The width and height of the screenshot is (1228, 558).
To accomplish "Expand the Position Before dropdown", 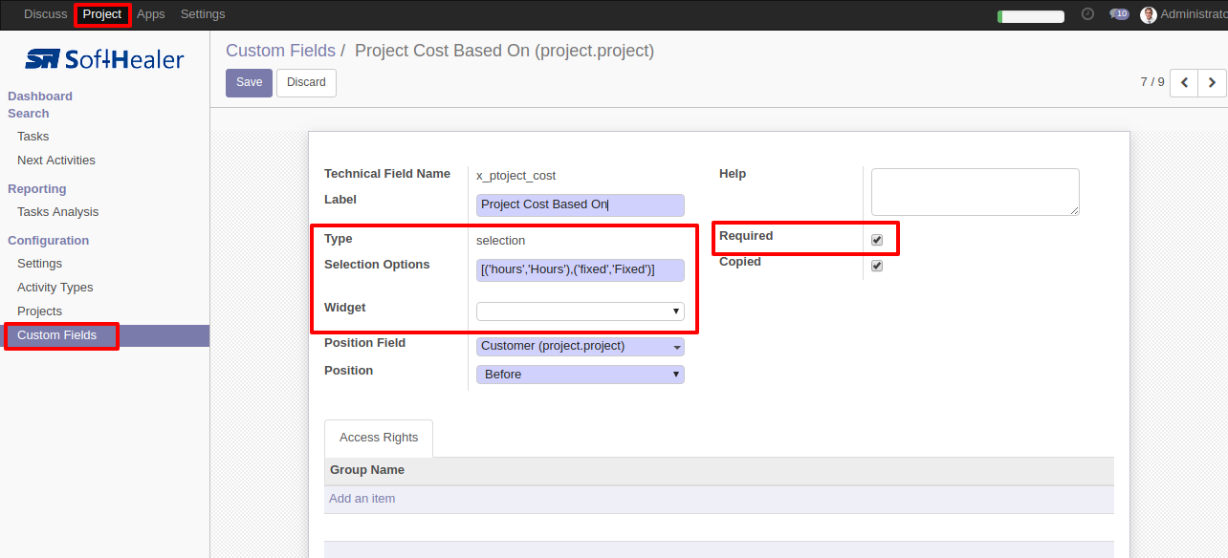I will [x=581, y=375].
